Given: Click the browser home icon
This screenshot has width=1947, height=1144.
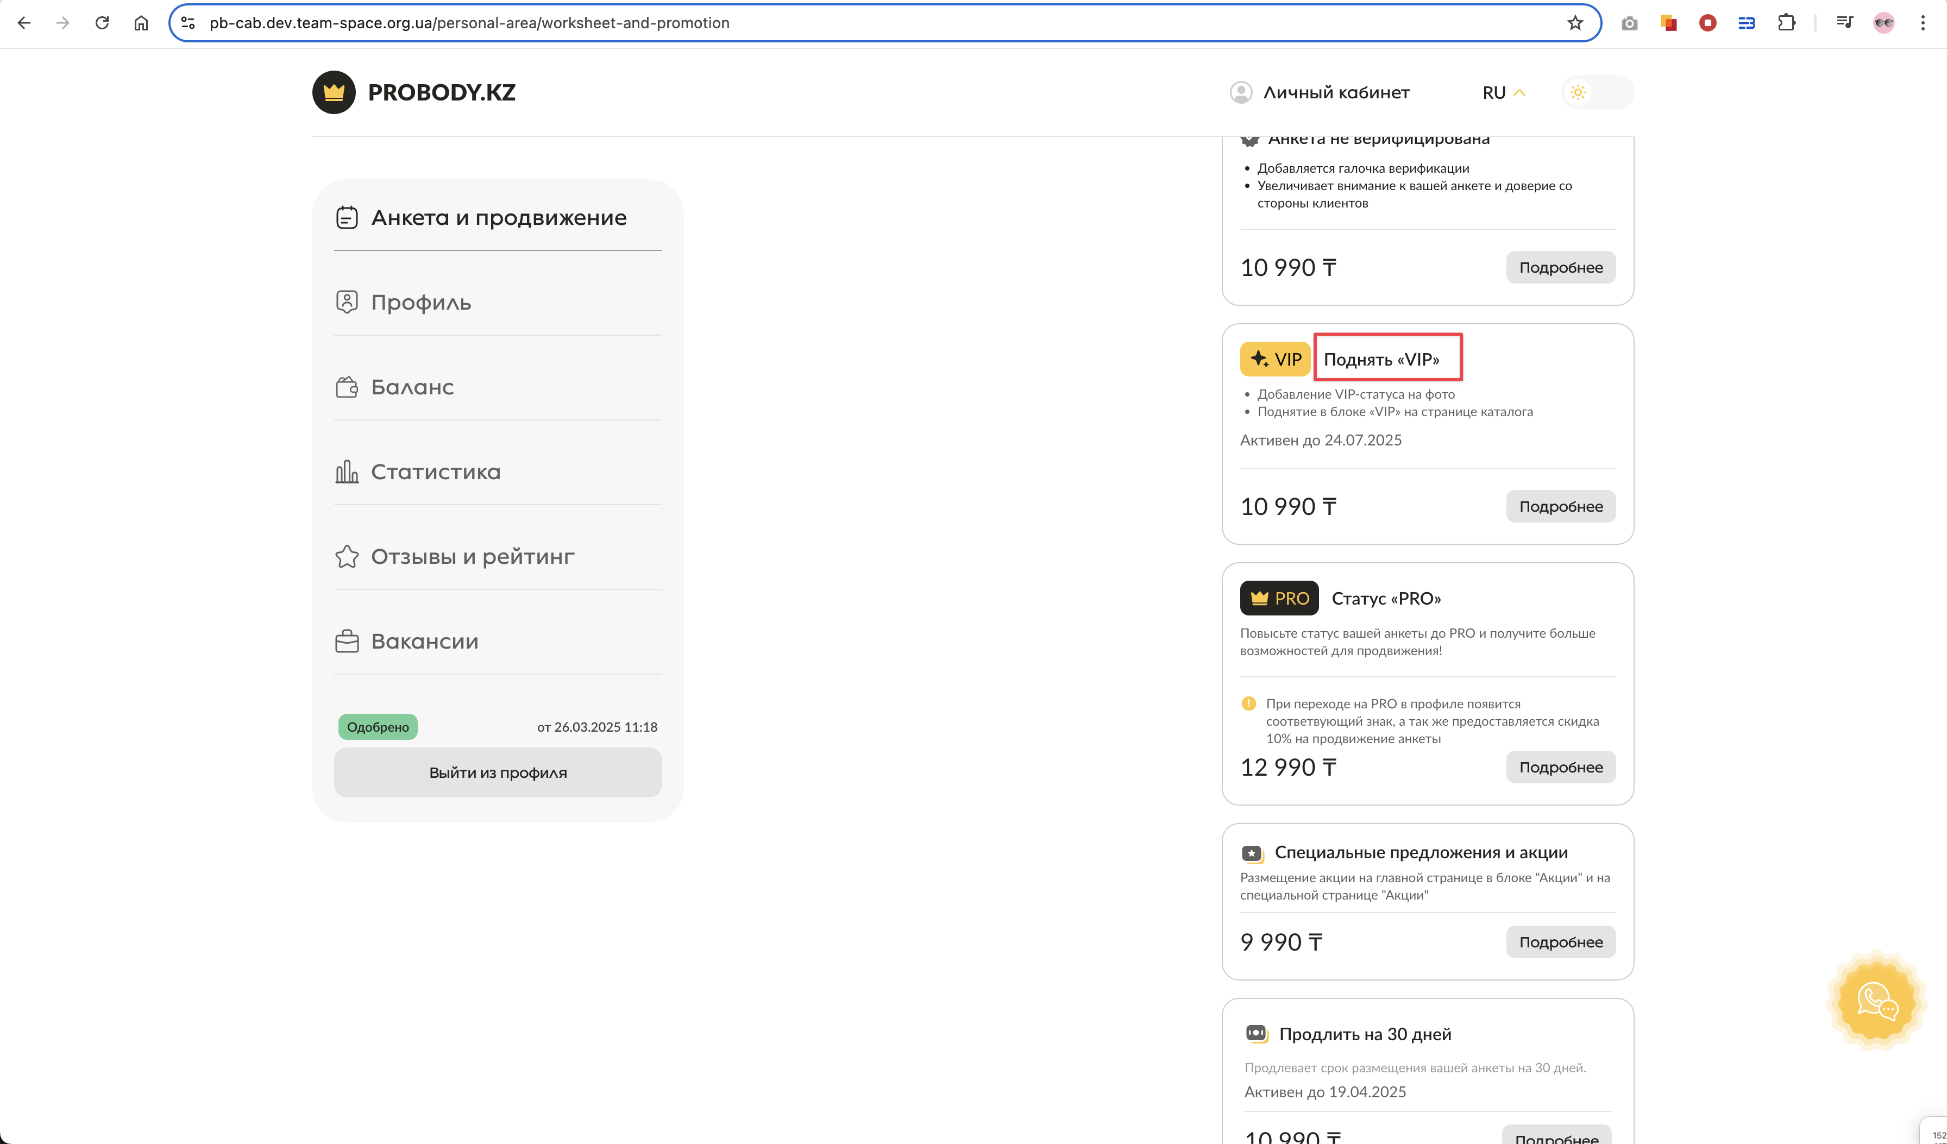Looking at the screenshot, I should point(141,23).
